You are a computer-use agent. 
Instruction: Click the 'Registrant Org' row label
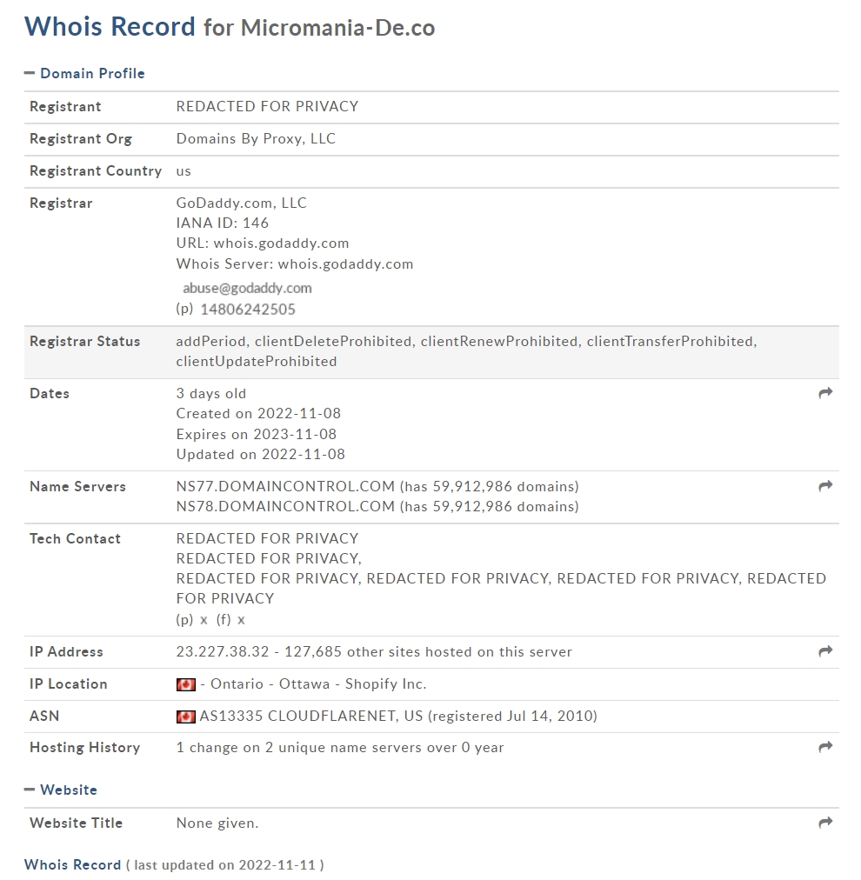coord(81,138)
